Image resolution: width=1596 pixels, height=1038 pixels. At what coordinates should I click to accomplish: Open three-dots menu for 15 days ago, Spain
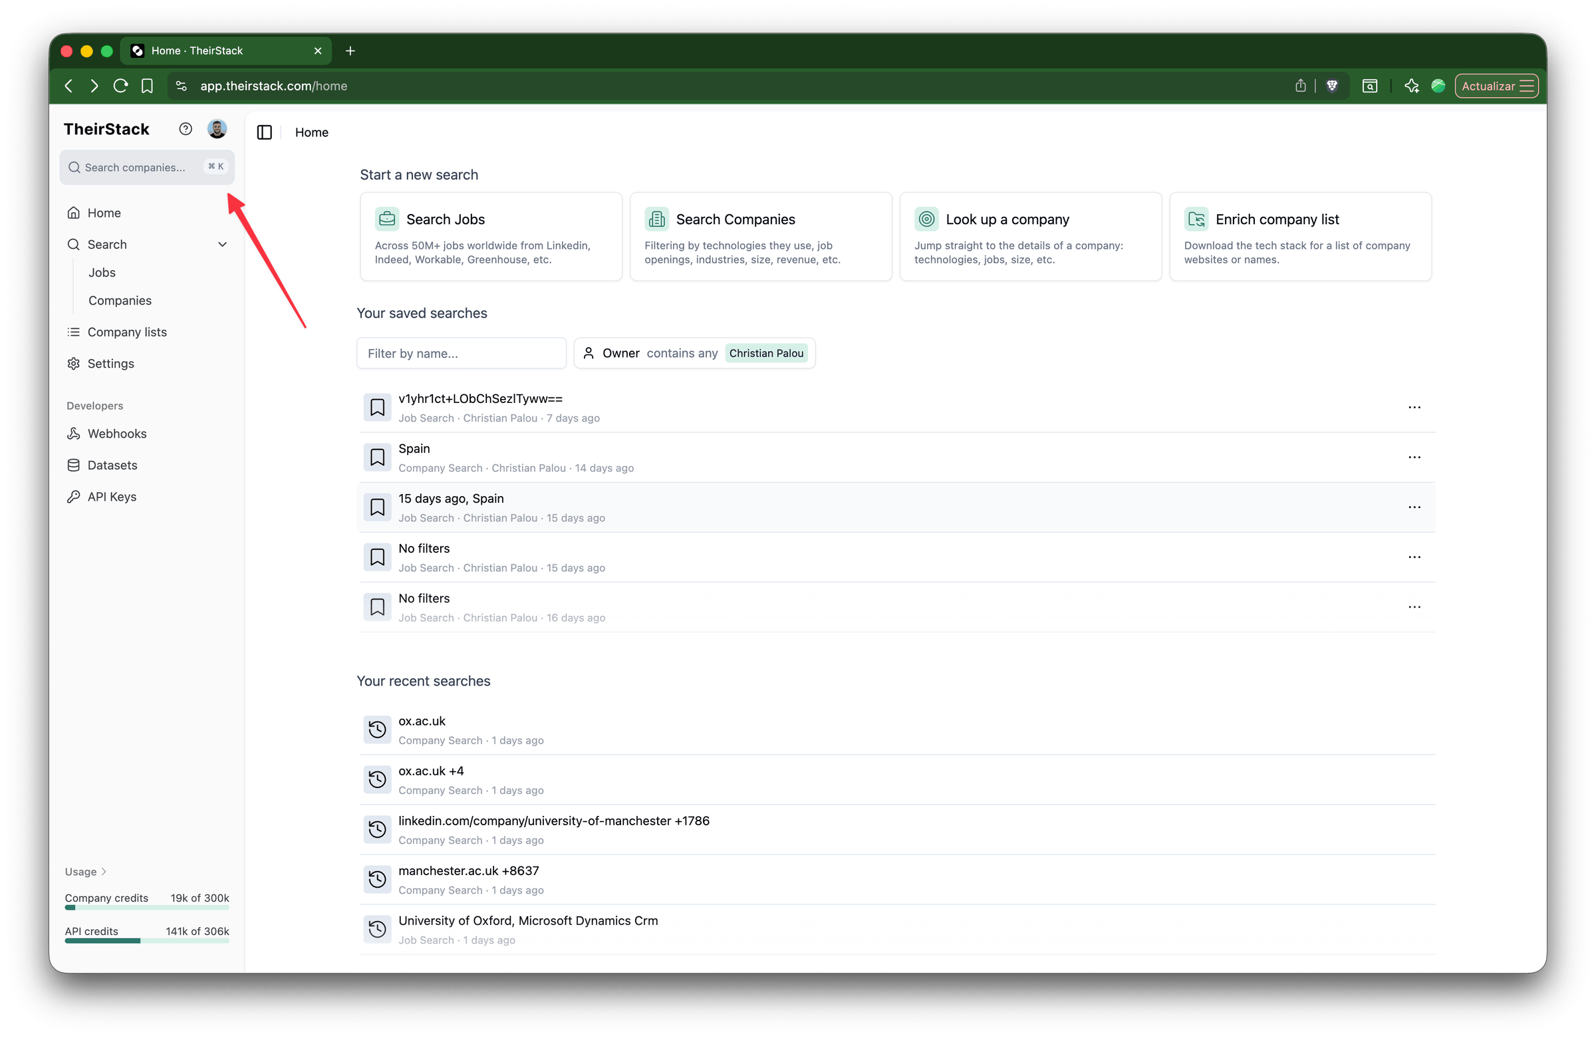[1414, 507]
